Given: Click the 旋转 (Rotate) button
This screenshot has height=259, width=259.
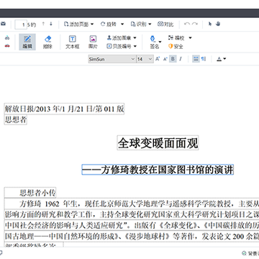Looking at the screenshot, I should 109,24.
